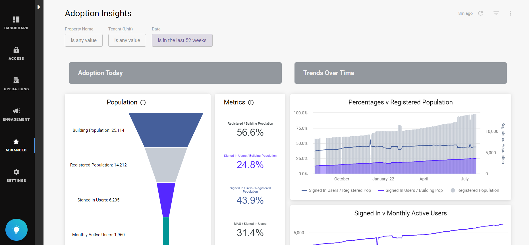This screenshot has height=245, width=529.
Task: Open the filters toggle icon
Action: pyautogui.click(x=496, y=13)
